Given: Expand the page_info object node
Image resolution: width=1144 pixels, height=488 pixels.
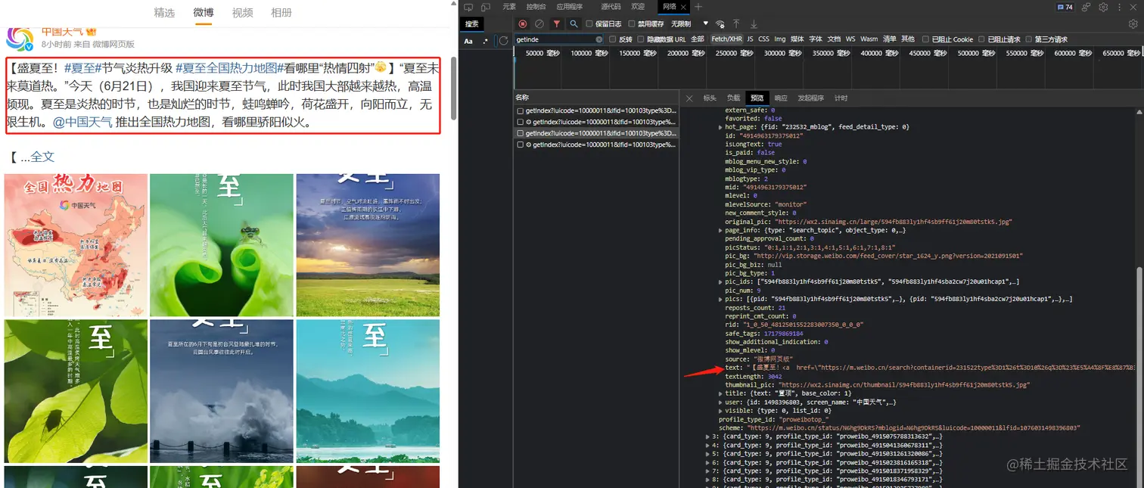Looking at the screenshot, I should (x=720, y=230).
